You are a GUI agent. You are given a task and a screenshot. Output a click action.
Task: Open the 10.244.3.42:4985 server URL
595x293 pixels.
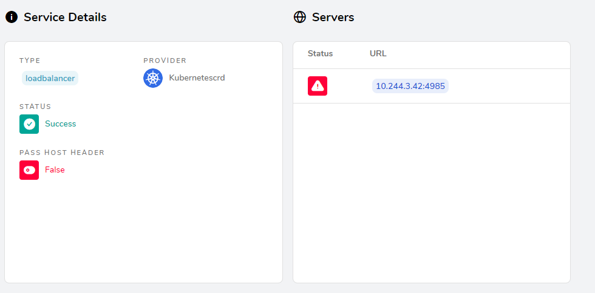pos(410,86)
